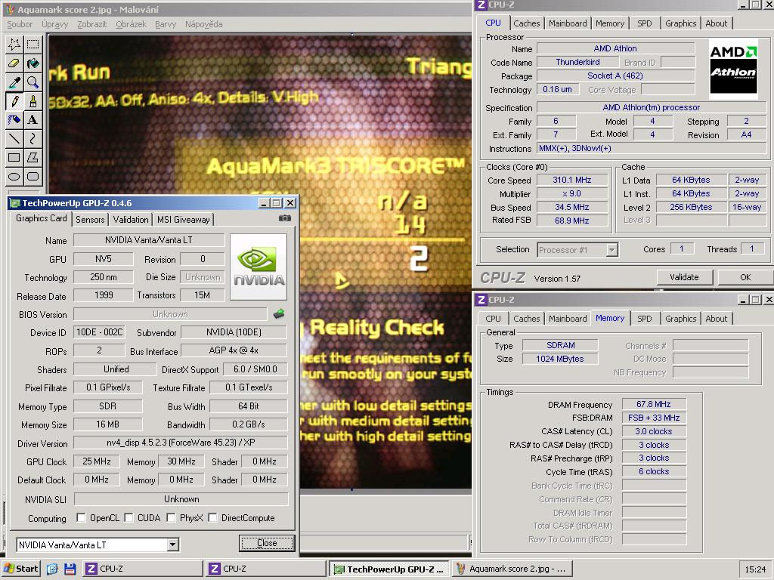Click the Core Speed value 310.1 MHz
The image size is (774, 580).
click(572, 180)
